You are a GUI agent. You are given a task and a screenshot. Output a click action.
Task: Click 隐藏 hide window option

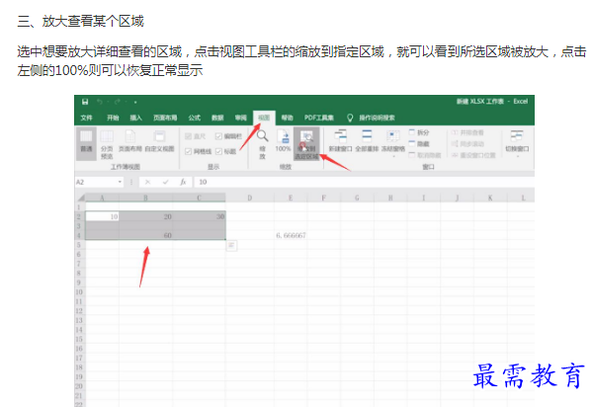click(x=419, y=143)
